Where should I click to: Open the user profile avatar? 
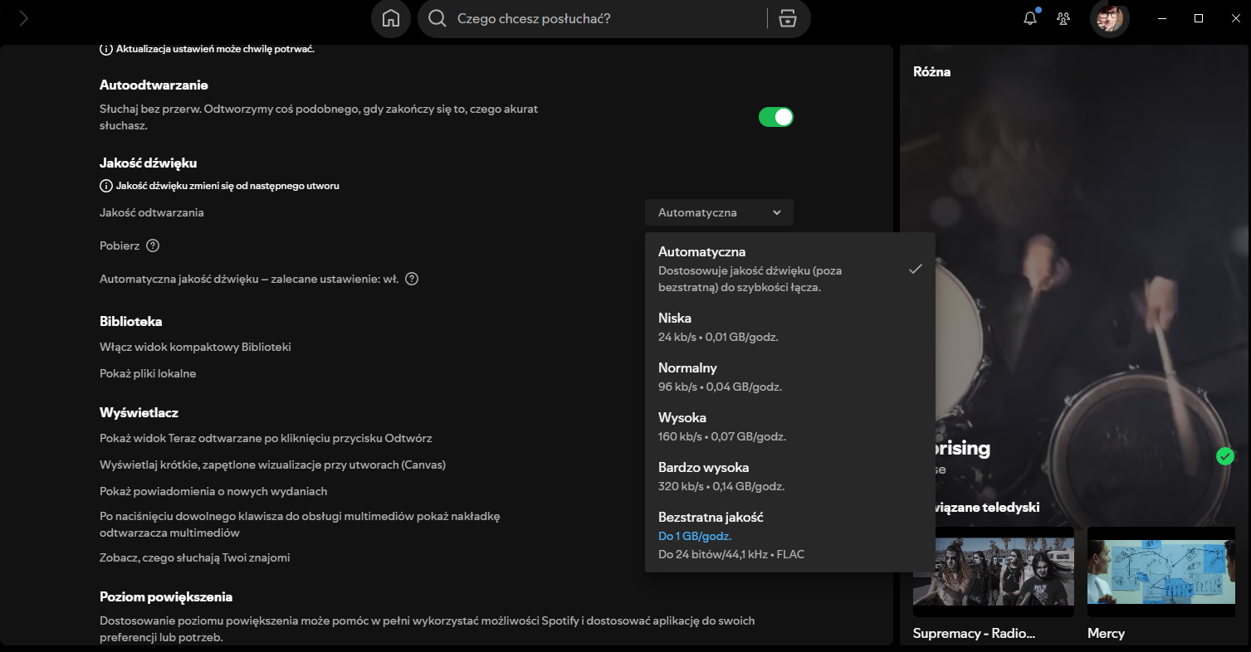tap(1109, 18)
